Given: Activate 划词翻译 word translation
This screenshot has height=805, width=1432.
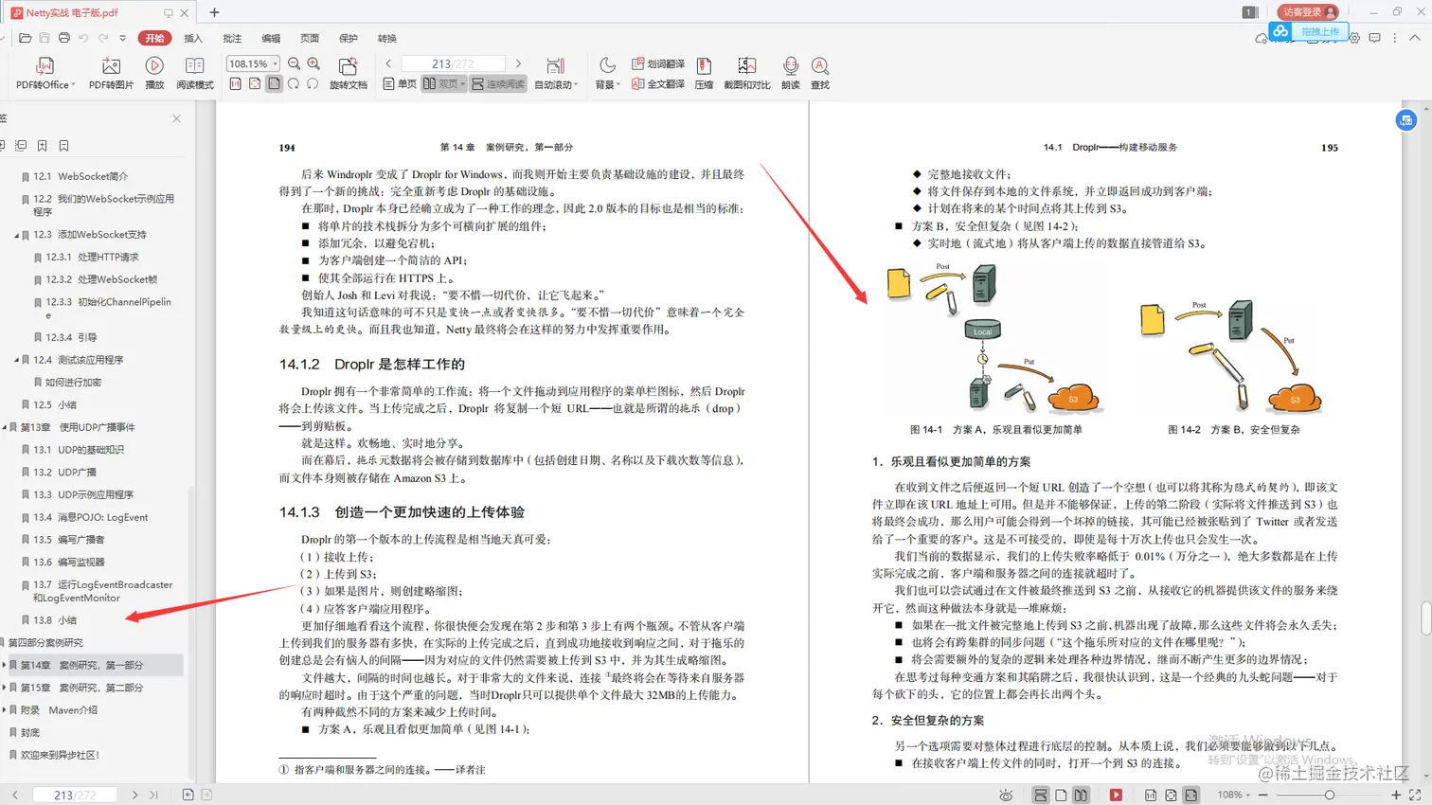Looking at the screenshot, I should [x=658, y=63].
